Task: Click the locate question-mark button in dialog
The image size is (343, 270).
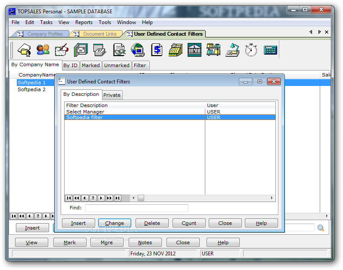Action: (x=93, y=198)
